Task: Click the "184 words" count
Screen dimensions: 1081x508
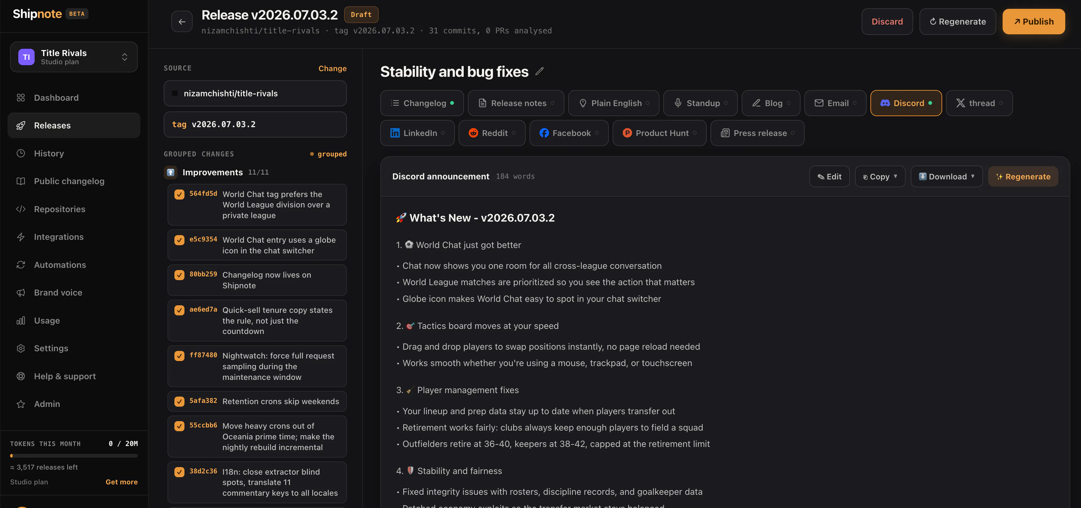Action: coord(515,177)
